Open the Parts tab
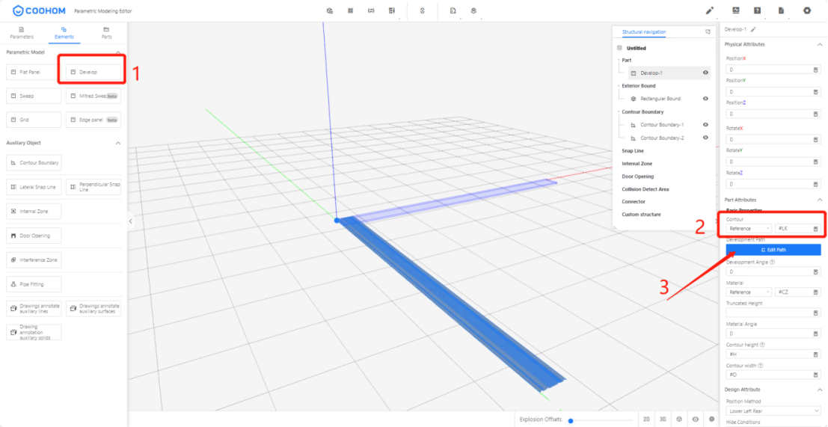The image size is (828, 427). pos(107,32)
